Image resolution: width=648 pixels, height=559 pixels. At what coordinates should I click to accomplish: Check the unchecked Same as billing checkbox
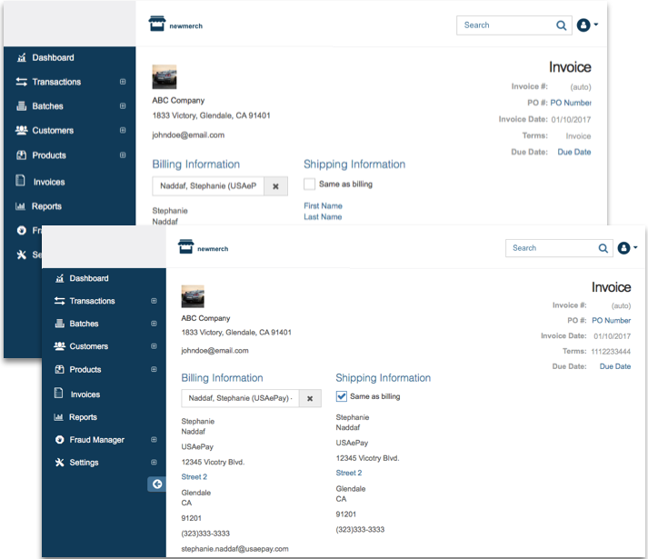point(310,184)
